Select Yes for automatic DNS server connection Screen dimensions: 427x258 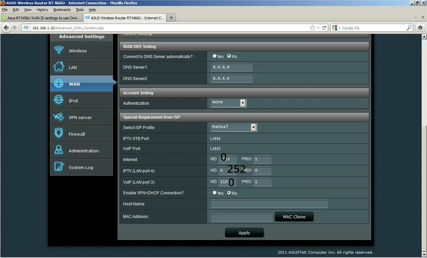(x=215, y=56)
